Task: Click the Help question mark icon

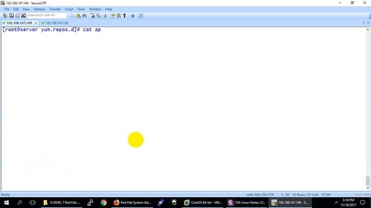Action: (133, 16)
